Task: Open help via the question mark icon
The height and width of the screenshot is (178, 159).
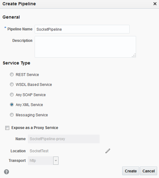Action: [x=6, y=172]
